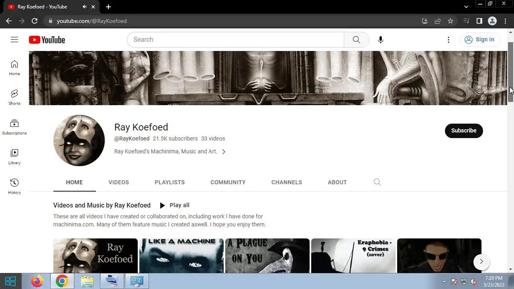The height and width of the screenshot is (289, 514).
Task: Click the Sign in button
Action: [x=480, y=39]
